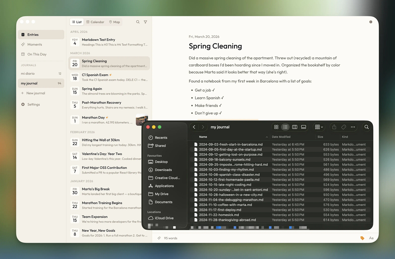Open the Tags icon in the Finder toolbar
Viewport: 395px width, 259px height.
point(343,127)
